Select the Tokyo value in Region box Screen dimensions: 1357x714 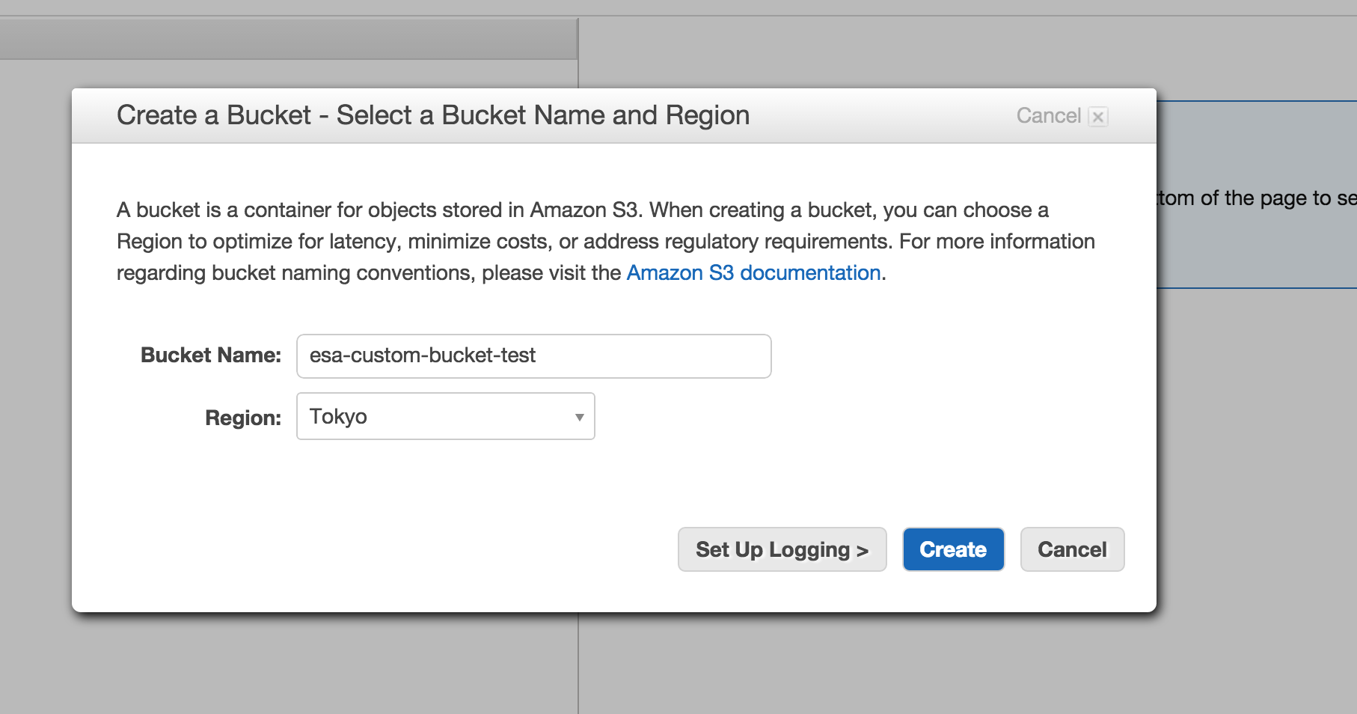(338, 417)
